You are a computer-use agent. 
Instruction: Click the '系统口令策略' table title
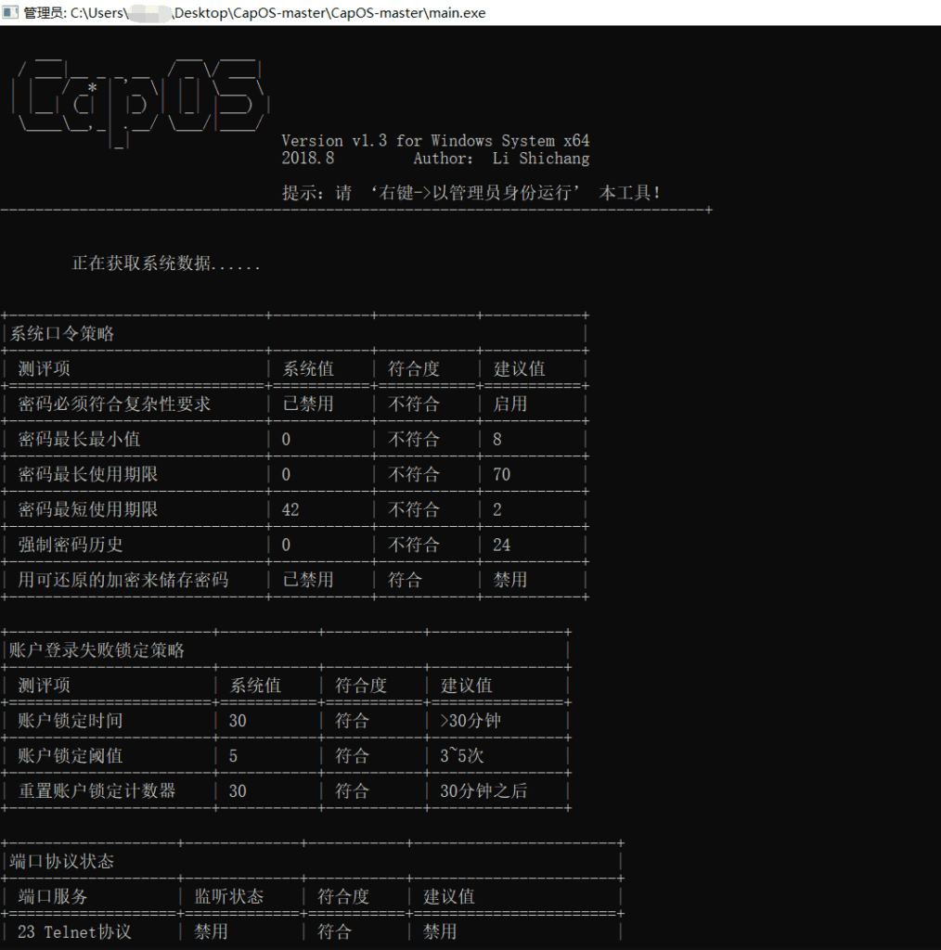point(62,334)
